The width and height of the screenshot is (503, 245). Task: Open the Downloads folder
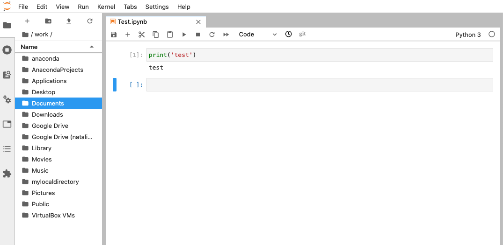pyautogui.click(x=47, y=114)
